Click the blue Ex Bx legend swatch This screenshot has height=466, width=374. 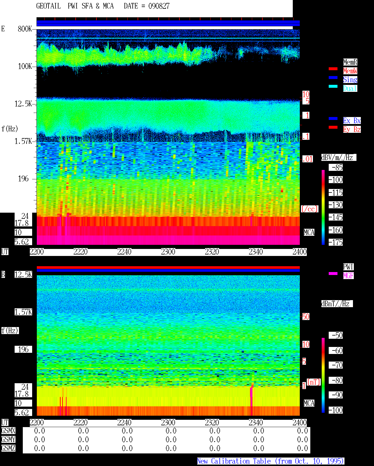[x=333, y=118]
